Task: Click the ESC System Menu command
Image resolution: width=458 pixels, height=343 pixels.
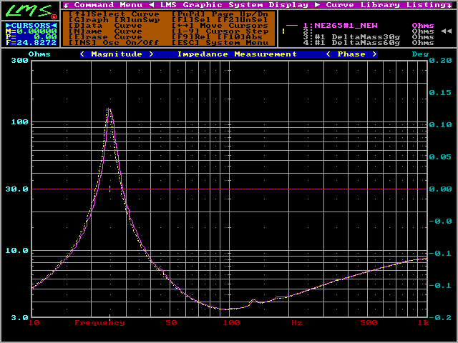Action: [x=220, y=43]
